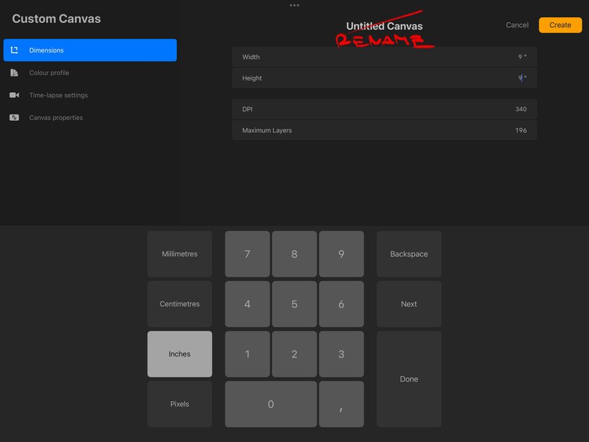Tap the DPI value field
The width and height of the screenshot is (589, 442).
(x=384, y=109)
